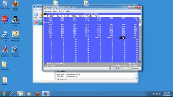
Task: Click Disk Editor scrollbar down arrow
Action: 140,61
